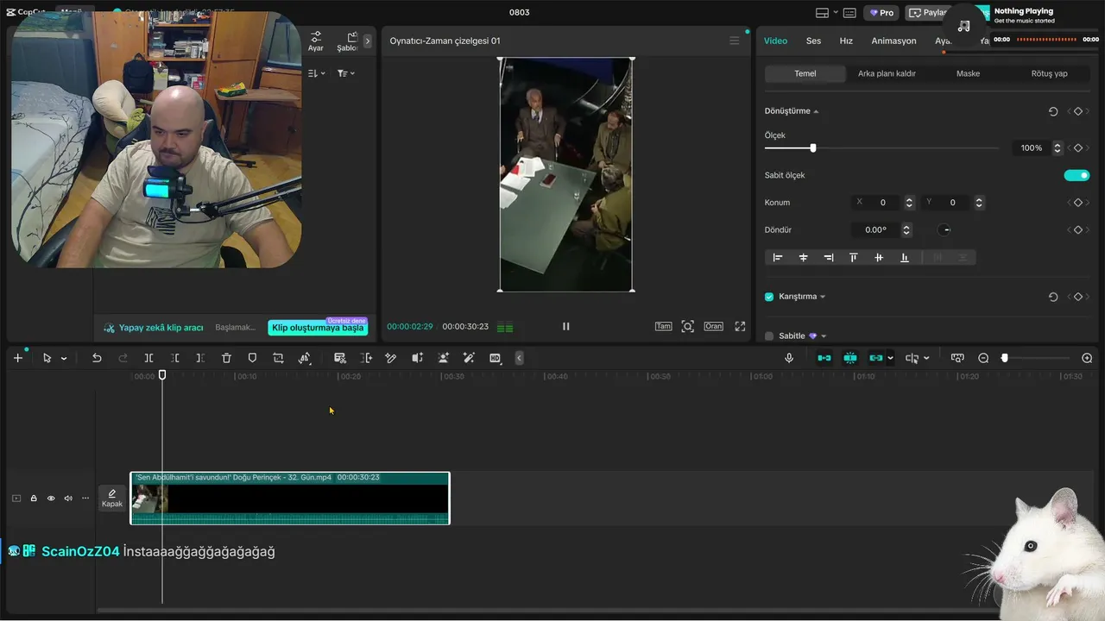1105x621 pixels.
Task: Add a keyframe for Ölçek
Action: 1077,148
